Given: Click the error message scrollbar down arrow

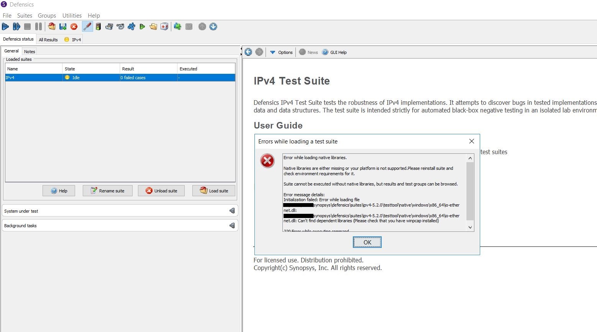Looking at the screenshot, I should click(470, 227).
